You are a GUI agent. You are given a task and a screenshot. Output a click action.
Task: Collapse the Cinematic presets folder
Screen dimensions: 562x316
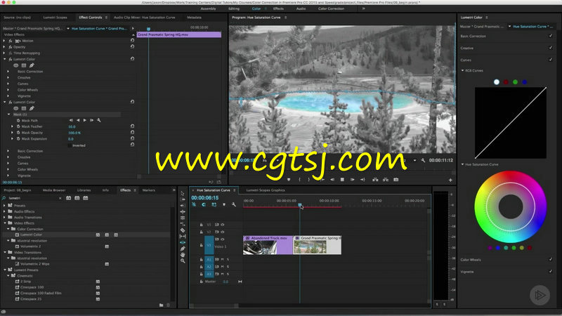[x=8, y=275]
